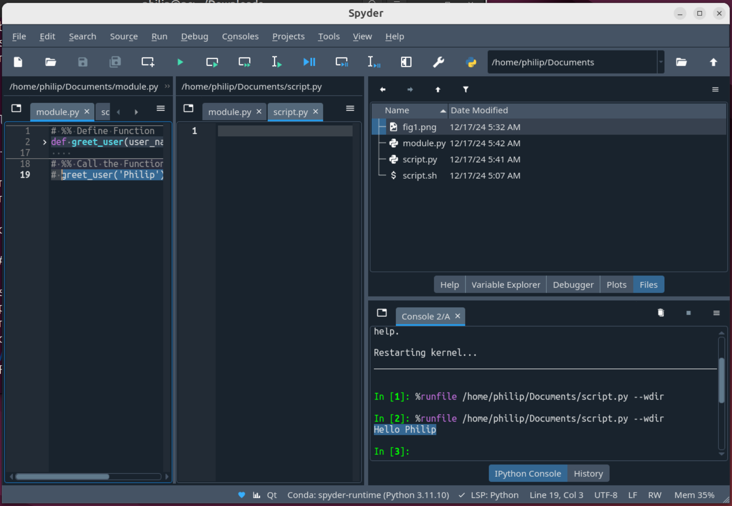Browse tabs icon in right editor
Image resolution: width=732 pixels, height=506 pixels.
point(188,108)
